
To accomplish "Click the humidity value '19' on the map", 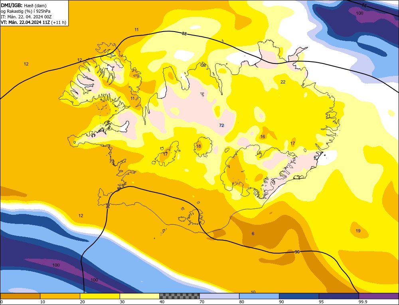I will [358, 231].
